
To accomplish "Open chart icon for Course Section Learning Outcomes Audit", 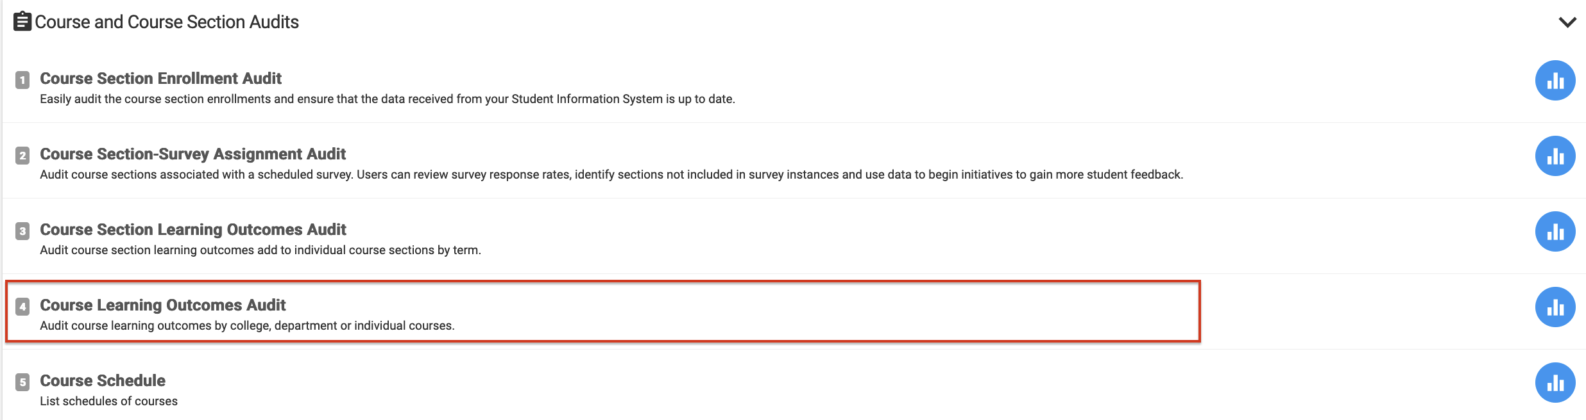I will (1555, 232).
